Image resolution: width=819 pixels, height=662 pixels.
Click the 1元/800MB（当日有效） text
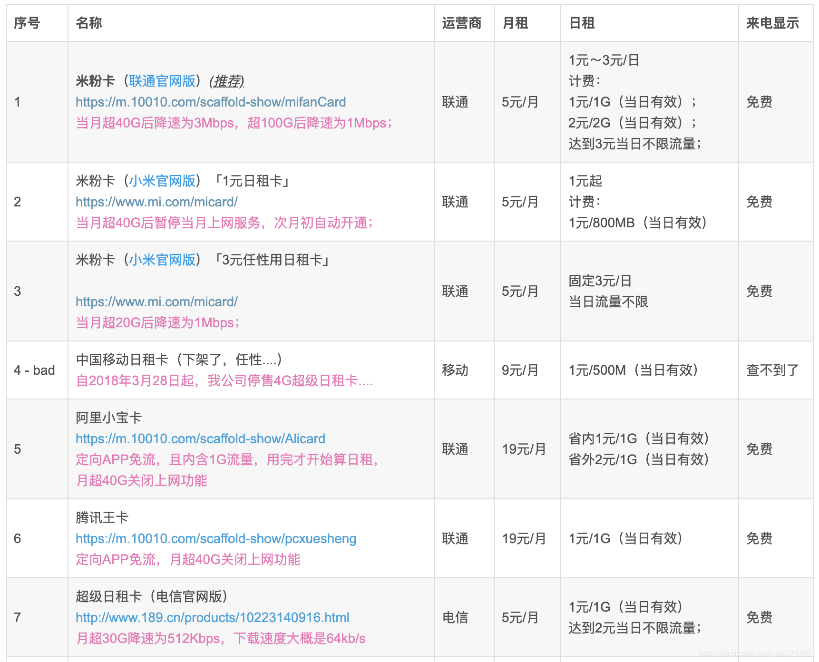pyautogui.click(x=638, y=223)
